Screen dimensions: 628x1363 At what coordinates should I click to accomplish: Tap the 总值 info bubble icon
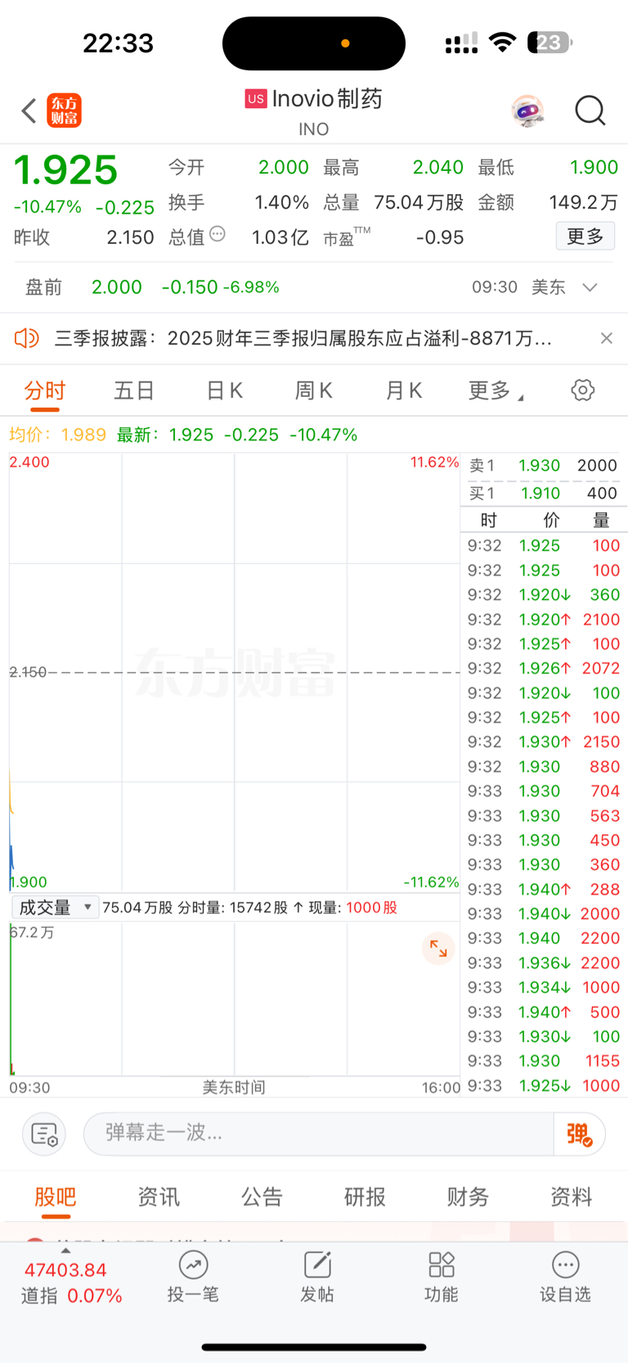pyautogui.click(x=218, y=234)
